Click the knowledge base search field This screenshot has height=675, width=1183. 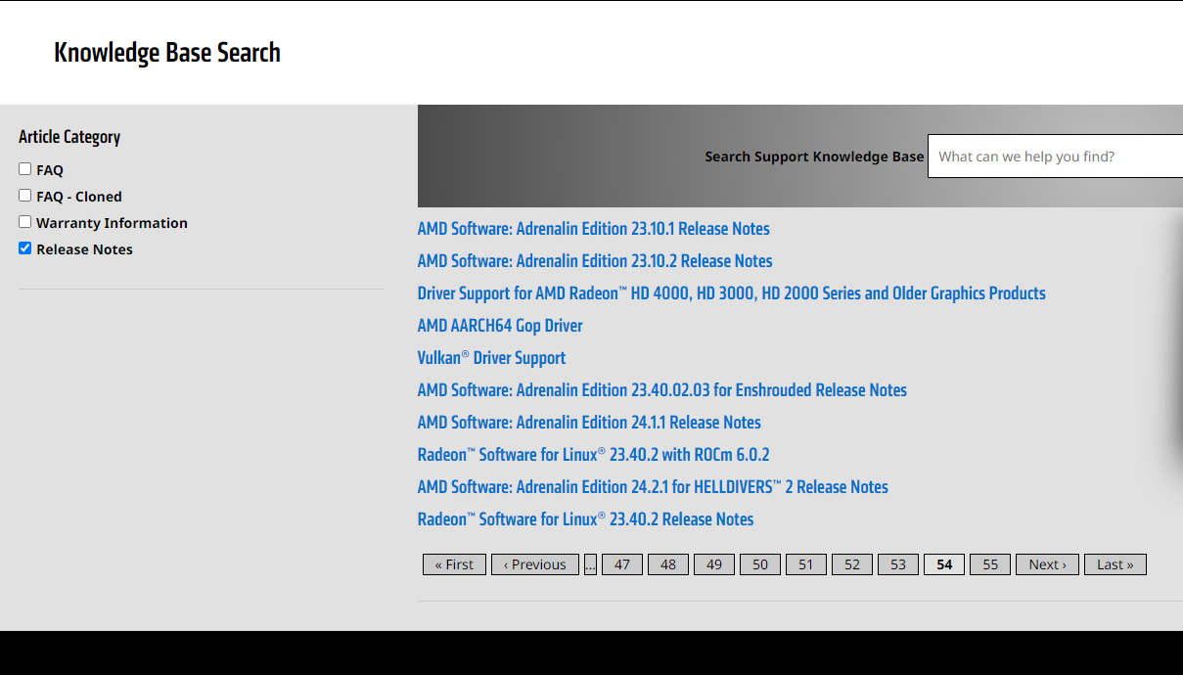[1055, 157]
